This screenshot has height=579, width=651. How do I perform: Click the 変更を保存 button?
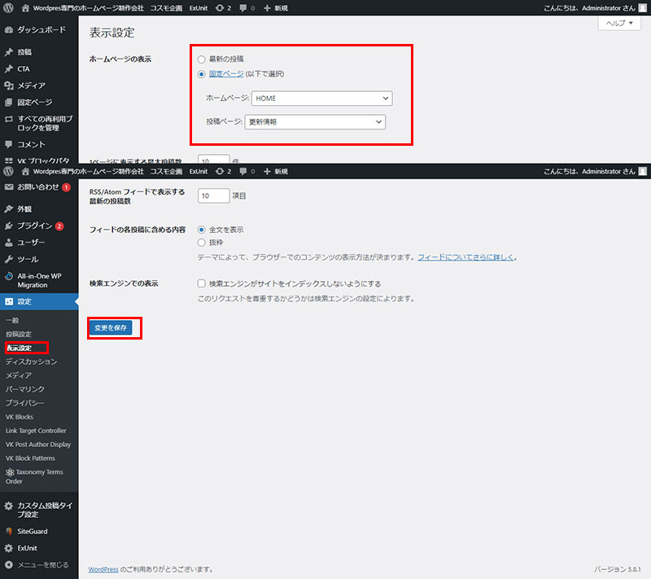pyautogui.click(x=110, y=327)
